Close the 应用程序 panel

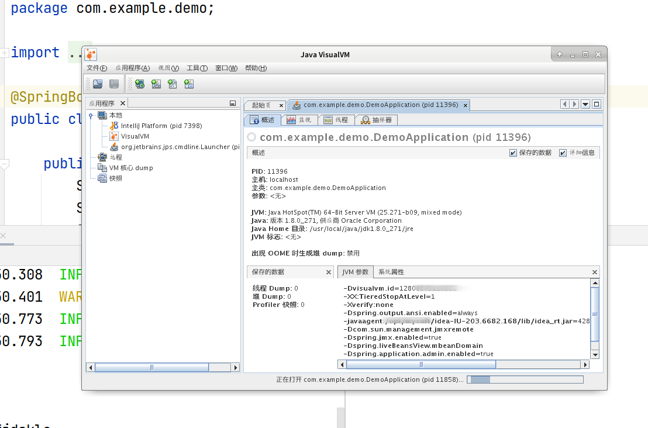coord(123,103)
